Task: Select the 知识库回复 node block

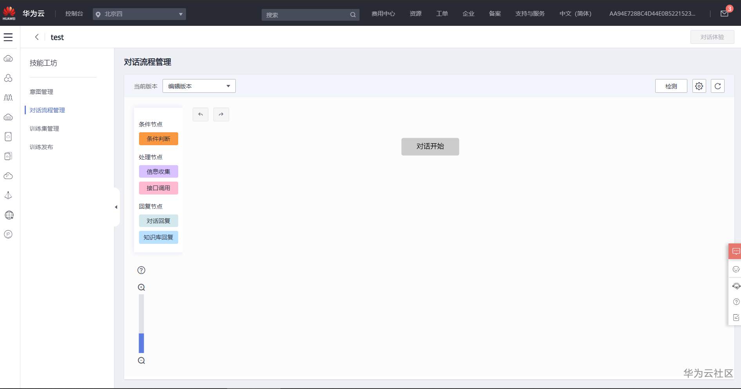Action: pos(159,238)
